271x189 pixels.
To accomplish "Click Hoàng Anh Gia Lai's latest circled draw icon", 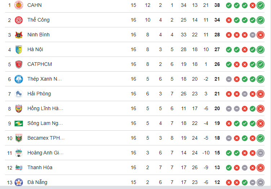I will pos(261,153).
